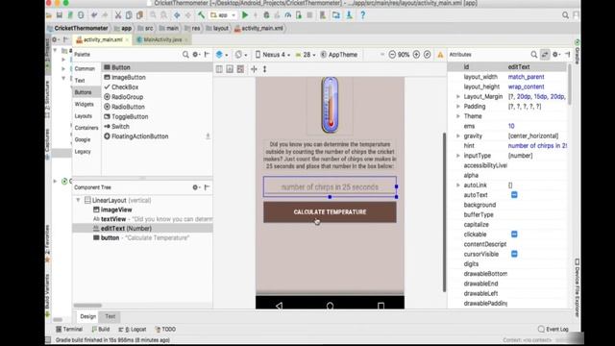The image size is (615, 346).
Task: Select the Design tab at bottom
Action: click(87, 316)
